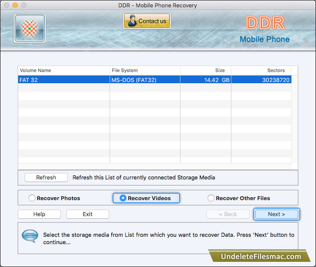Screen dimensions: 316x267
Task: Proceed with the Next button
Action: [x=276, y=214]
